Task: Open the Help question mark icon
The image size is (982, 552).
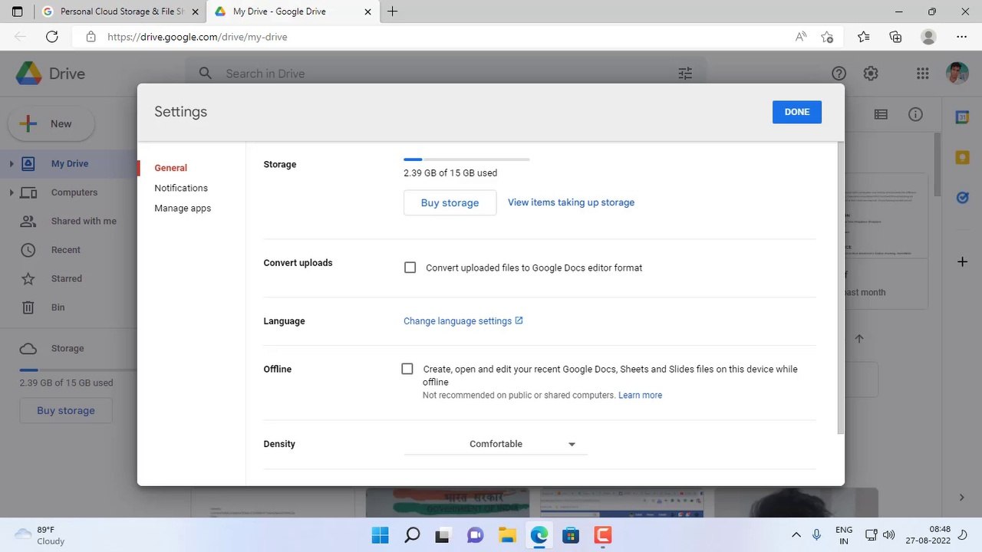Action: [x=839, y=74]
